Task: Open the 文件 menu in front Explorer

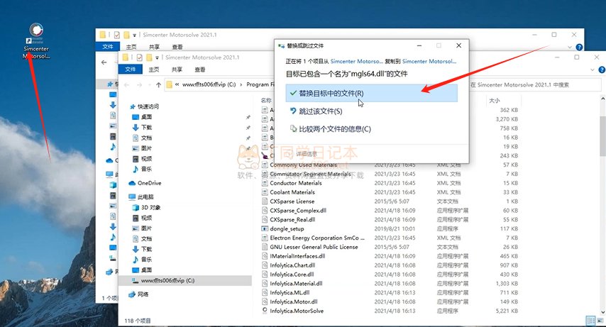Action: tap(131, 70)
